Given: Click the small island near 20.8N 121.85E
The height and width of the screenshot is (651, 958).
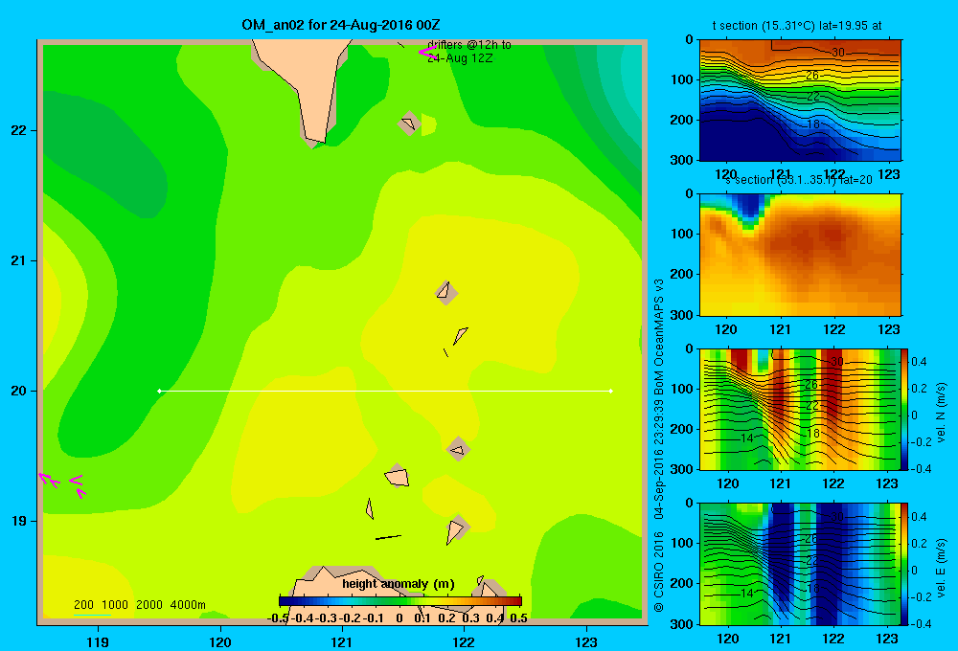Looking at the screenshot, I should 446,292.
